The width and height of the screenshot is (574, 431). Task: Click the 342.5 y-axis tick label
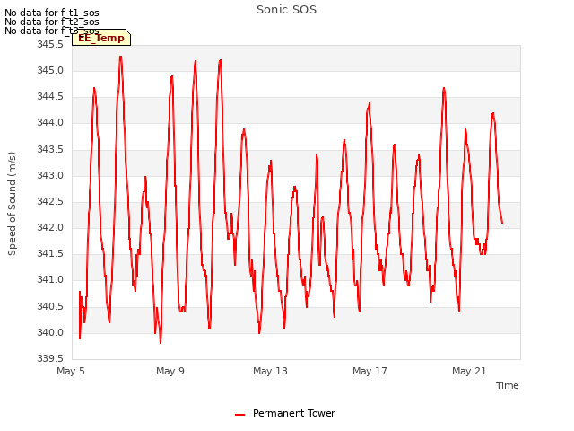pyautogui.click(x=50, y=201)
